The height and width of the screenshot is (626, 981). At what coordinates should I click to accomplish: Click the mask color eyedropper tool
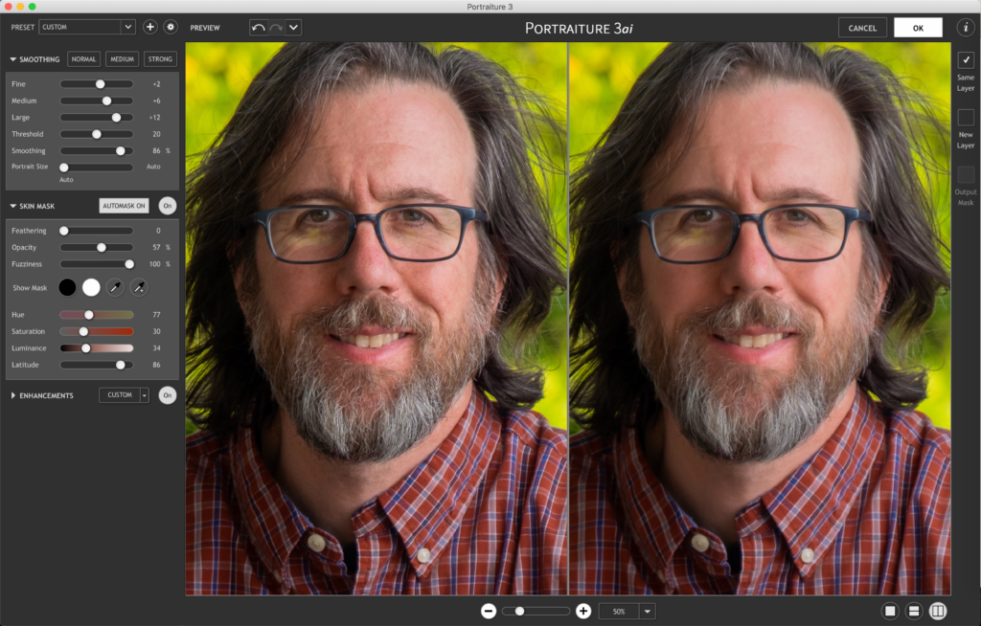(115, 287)
